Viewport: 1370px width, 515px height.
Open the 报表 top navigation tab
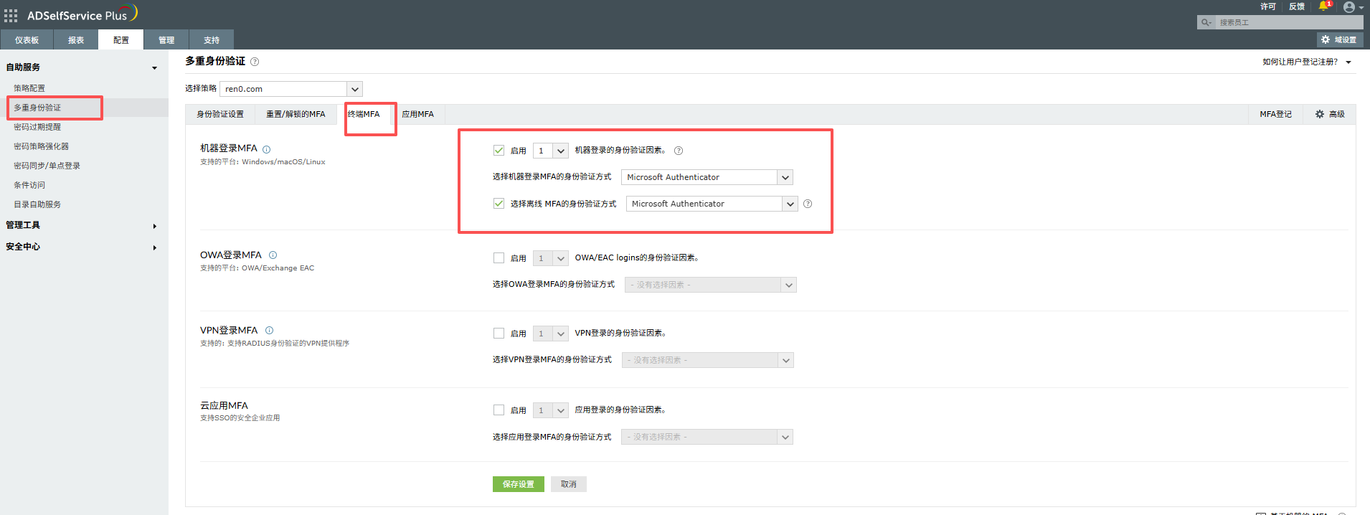(76, 40)
